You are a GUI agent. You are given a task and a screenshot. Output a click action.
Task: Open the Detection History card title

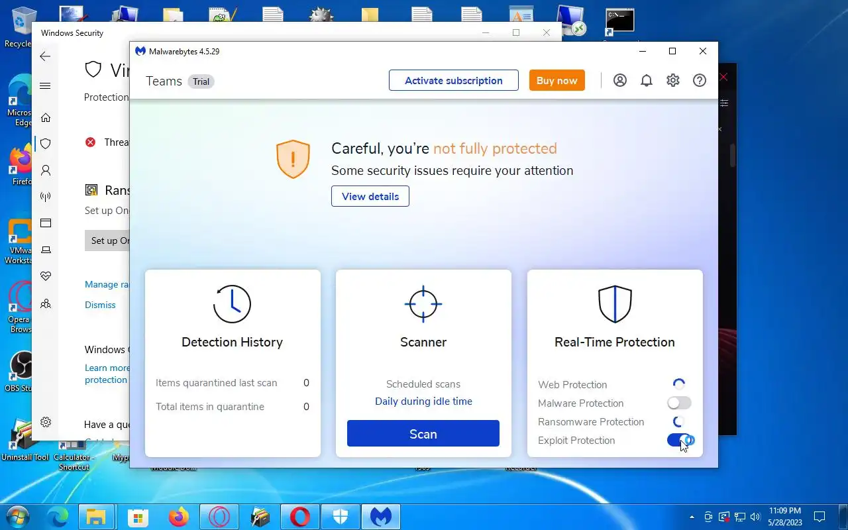pyautogui.click(x=232, y=342)
